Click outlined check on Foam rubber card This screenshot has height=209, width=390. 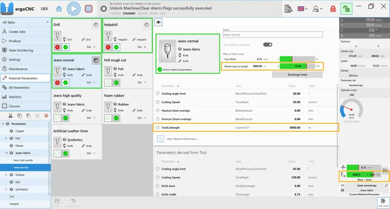click(108, 118)
